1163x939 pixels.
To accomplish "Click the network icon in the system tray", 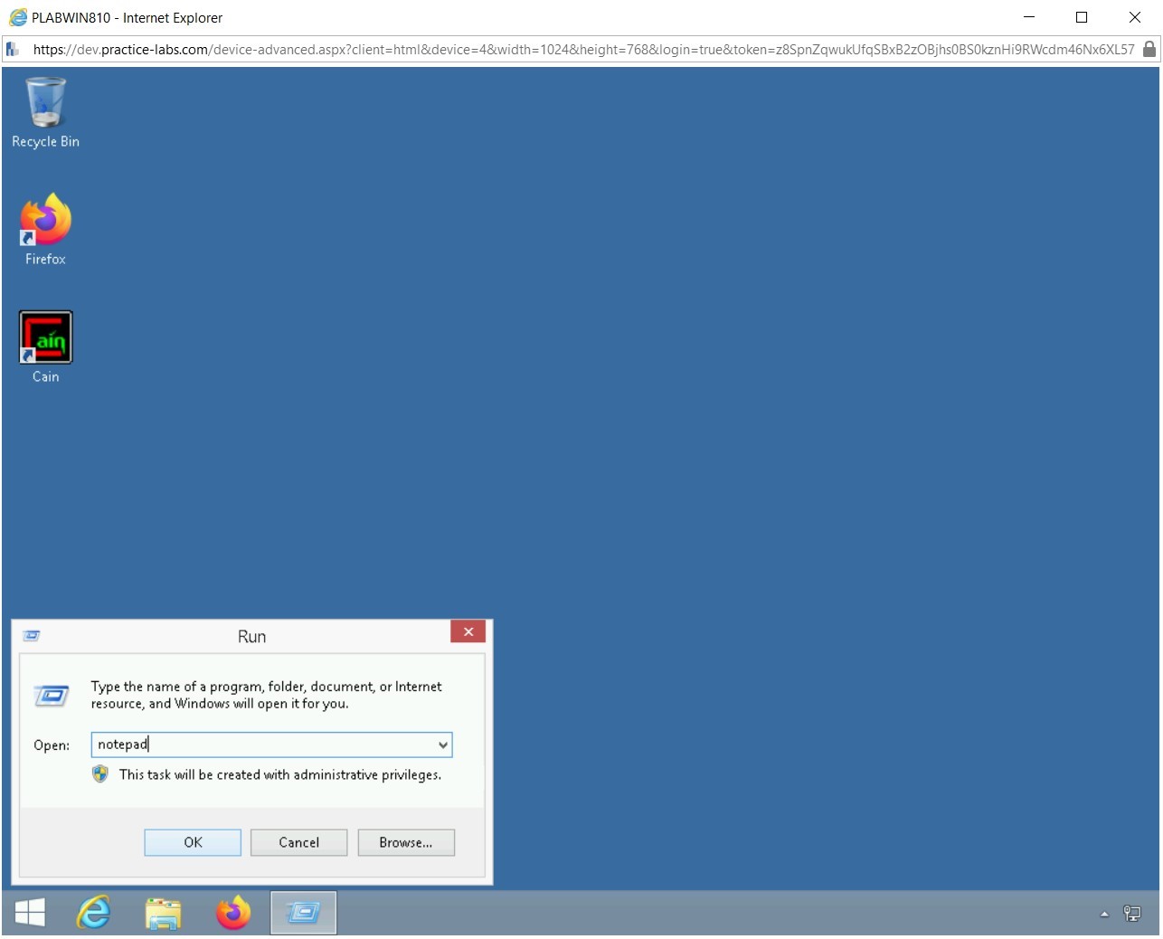I will coord(1132,912).
